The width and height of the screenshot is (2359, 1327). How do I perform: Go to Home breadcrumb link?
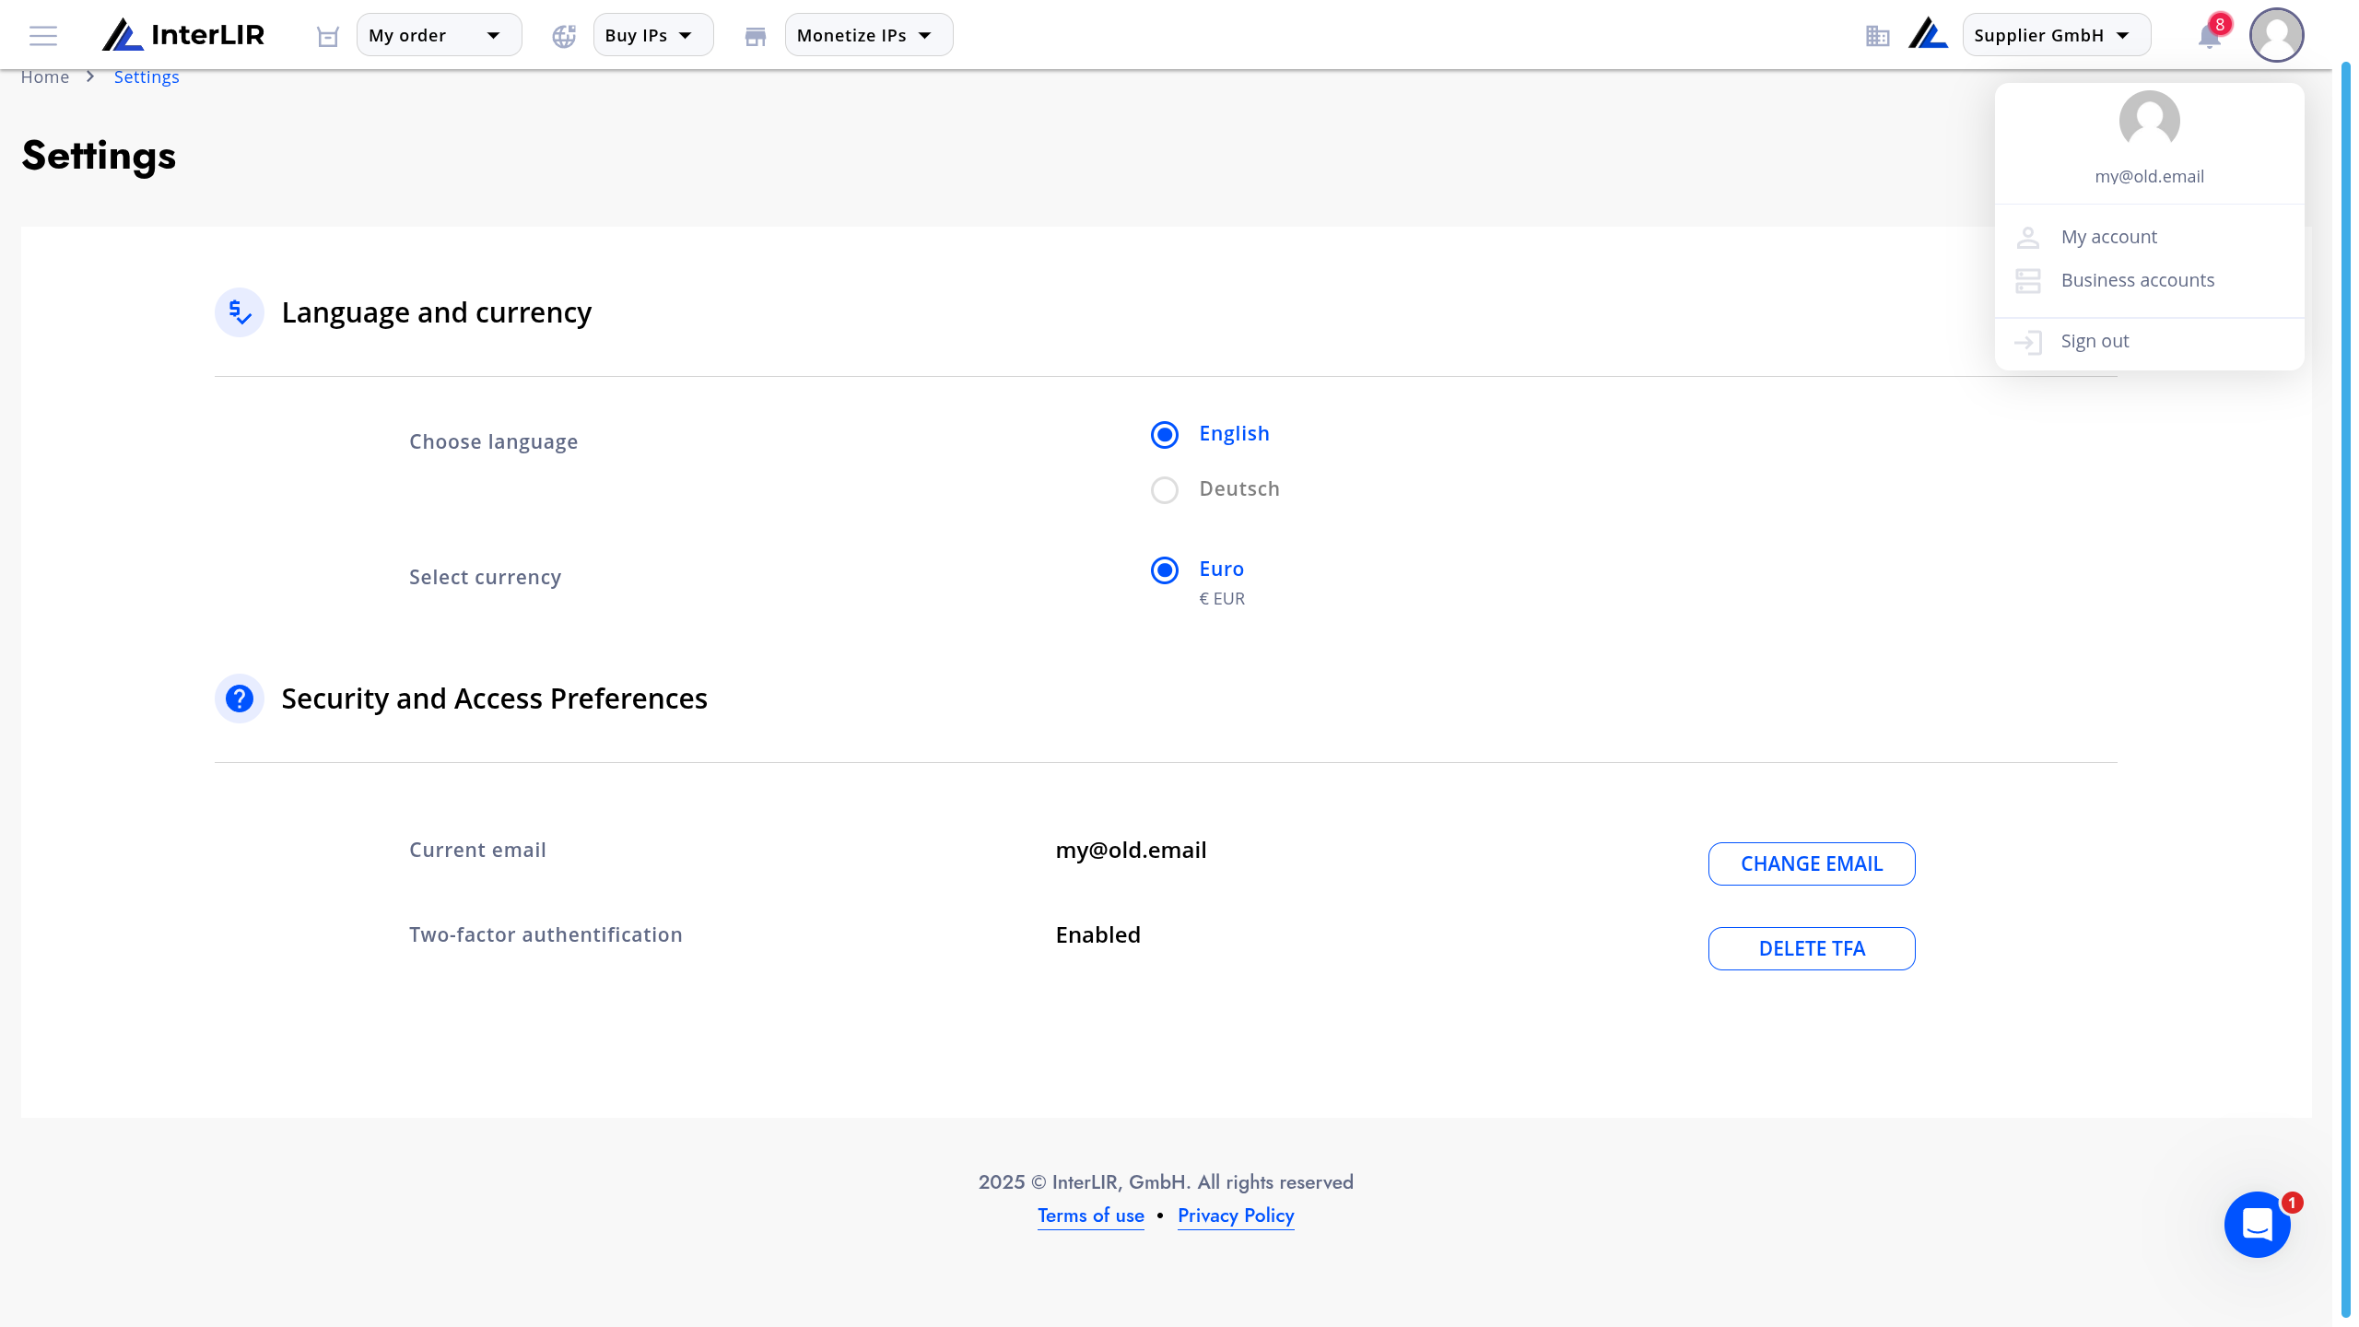click(45, 76)
